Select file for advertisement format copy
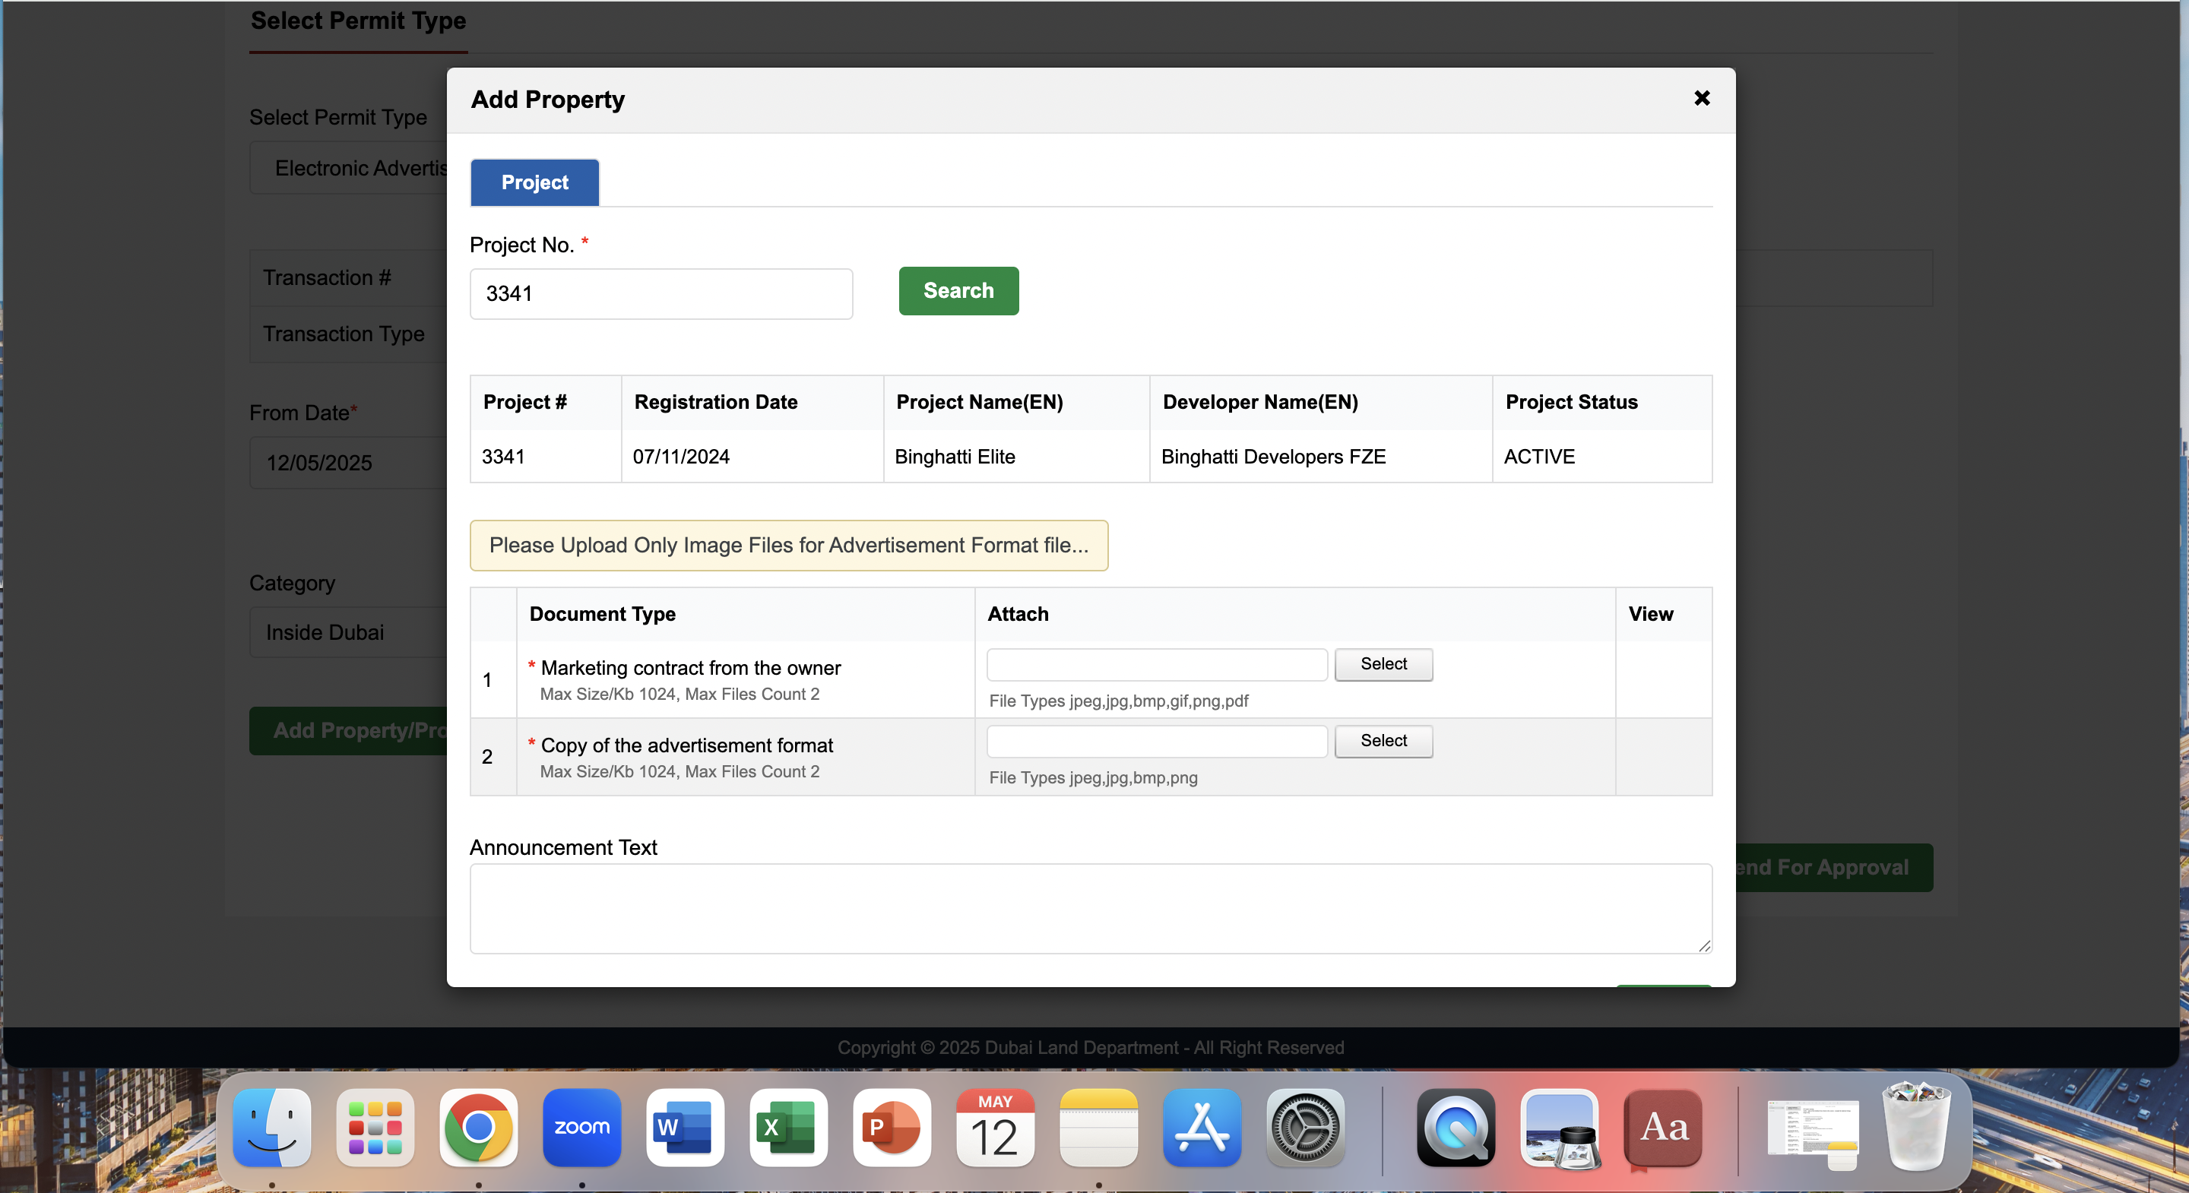Viewport: 2189px width, 1193px height. [1383, 741]
